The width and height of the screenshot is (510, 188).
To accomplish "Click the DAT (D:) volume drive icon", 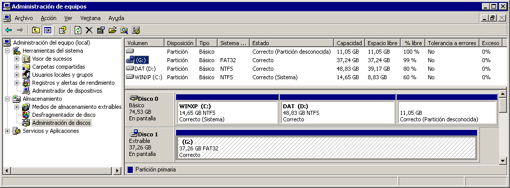I will point(130,68).
